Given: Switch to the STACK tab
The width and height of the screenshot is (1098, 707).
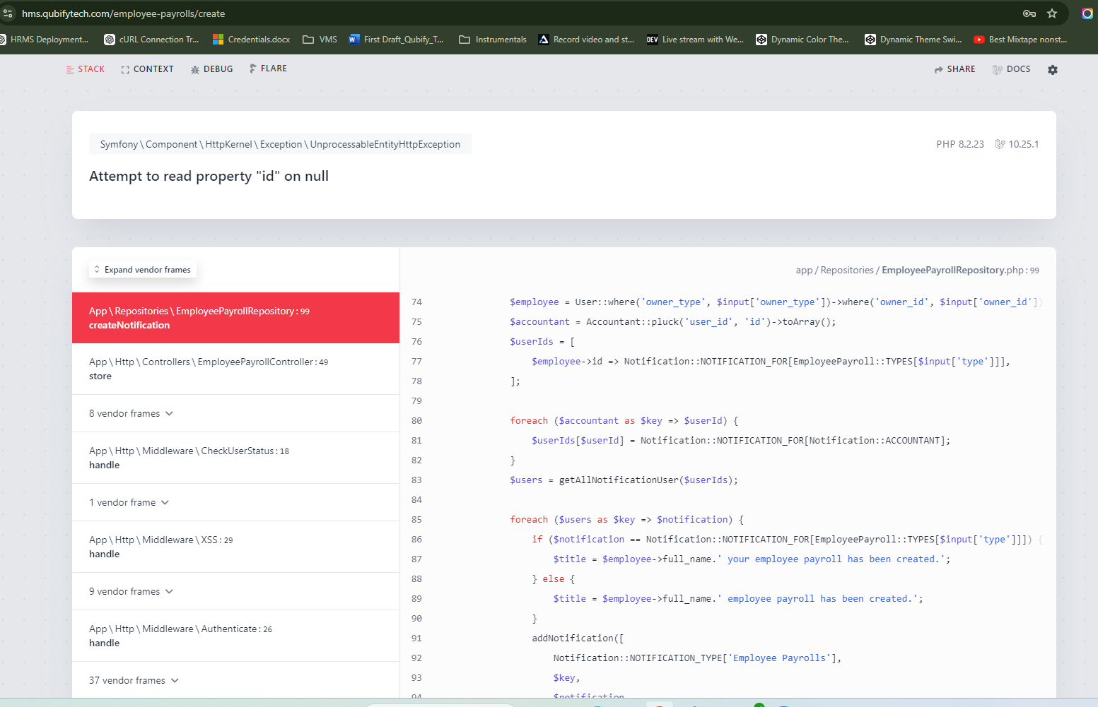Looking at the screenshot, I should 85,69.
